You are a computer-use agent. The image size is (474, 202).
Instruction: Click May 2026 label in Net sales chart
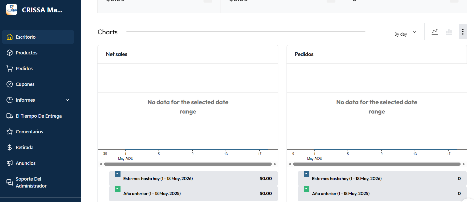pyautogui.click(x=125, y=159)
